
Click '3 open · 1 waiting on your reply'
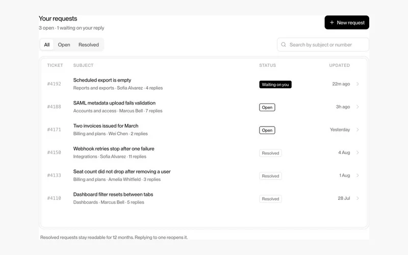tap(71, 28)
